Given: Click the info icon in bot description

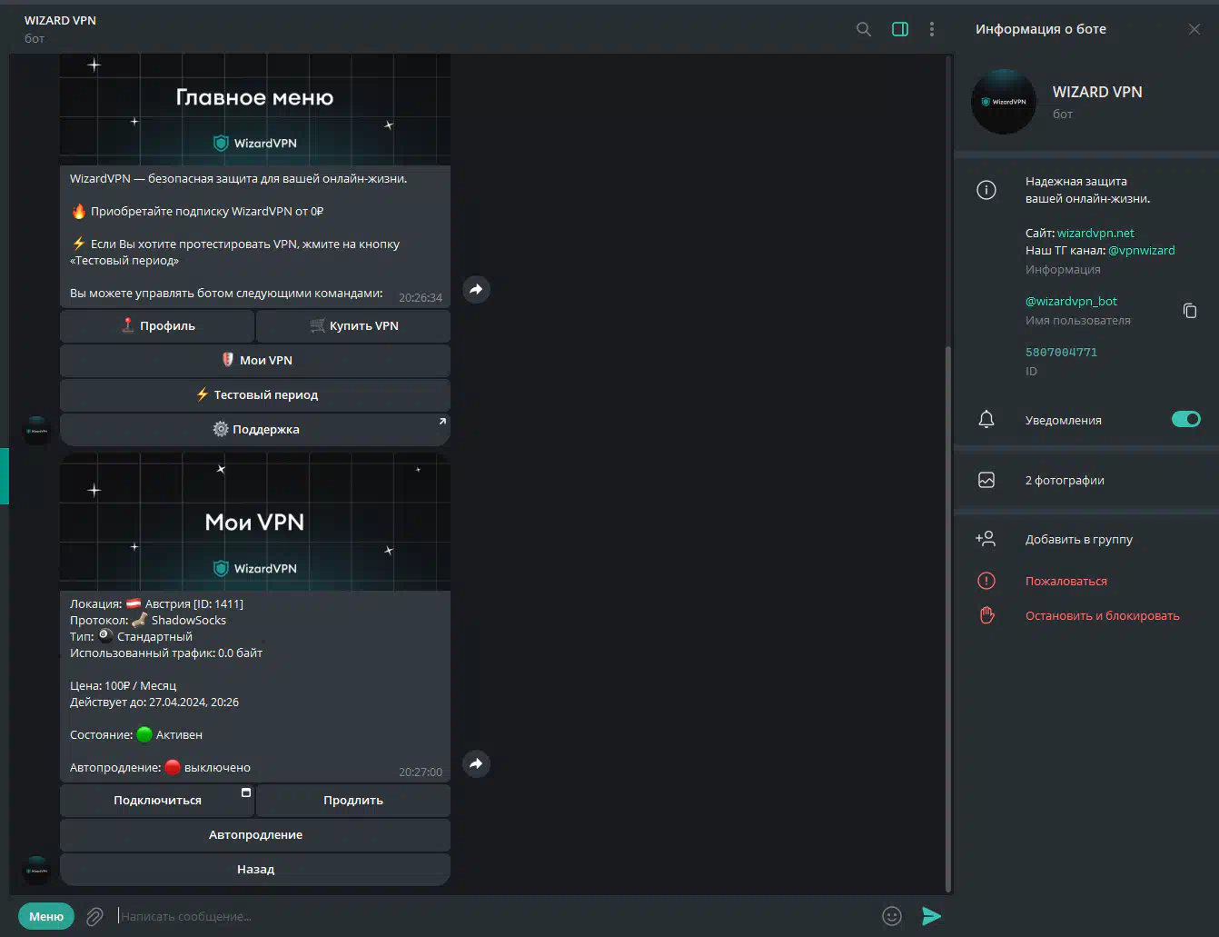Looking at the screenshot, I should (x=986, y=189).
